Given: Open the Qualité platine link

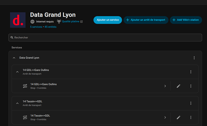Looking at the screenshot, I should coord(70,22).
